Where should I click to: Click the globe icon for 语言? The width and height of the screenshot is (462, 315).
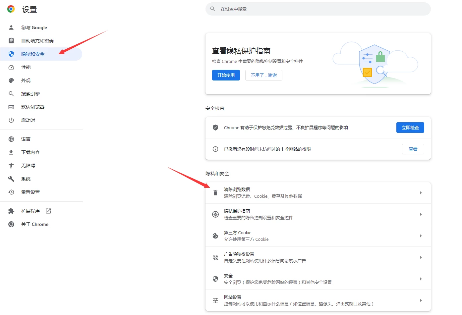[x=11, y=139]
